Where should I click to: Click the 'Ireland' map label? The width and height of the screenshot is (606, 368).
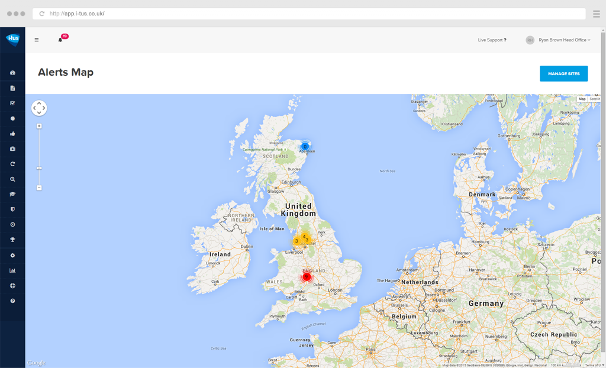point(220,254)
